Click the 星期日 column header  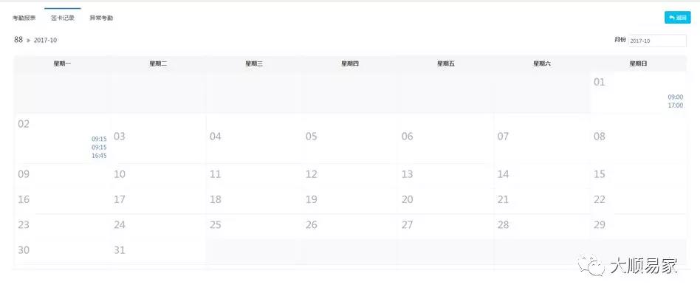pos(638,64)
